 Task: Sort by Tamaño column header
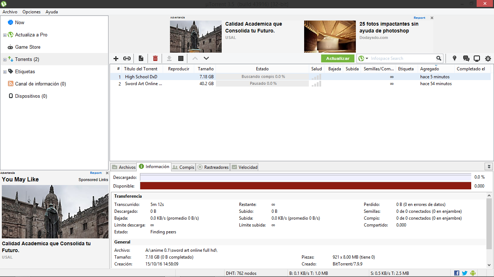point(205,69)
